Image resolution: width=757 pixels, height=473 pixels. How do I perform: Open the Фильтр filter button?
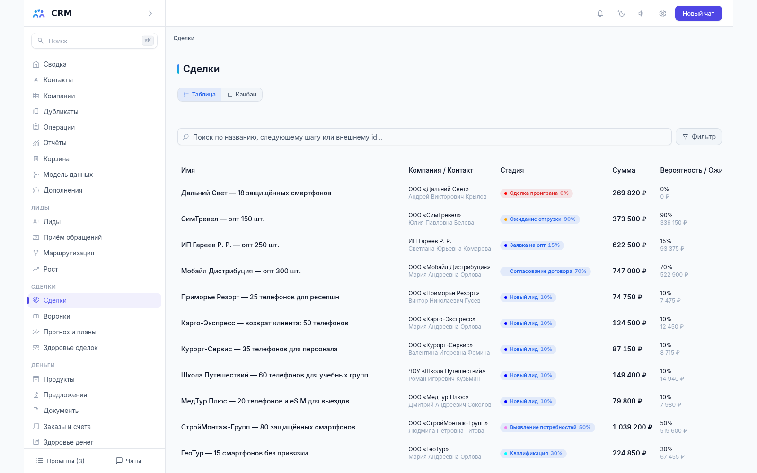698,137
